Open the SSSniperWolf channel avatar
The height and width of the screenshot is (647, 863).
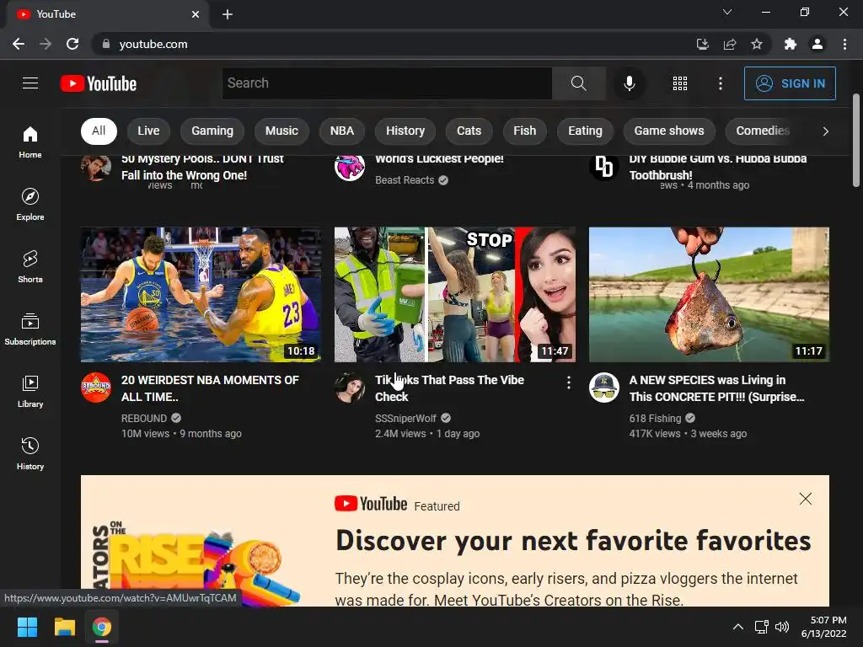[350, 388]
